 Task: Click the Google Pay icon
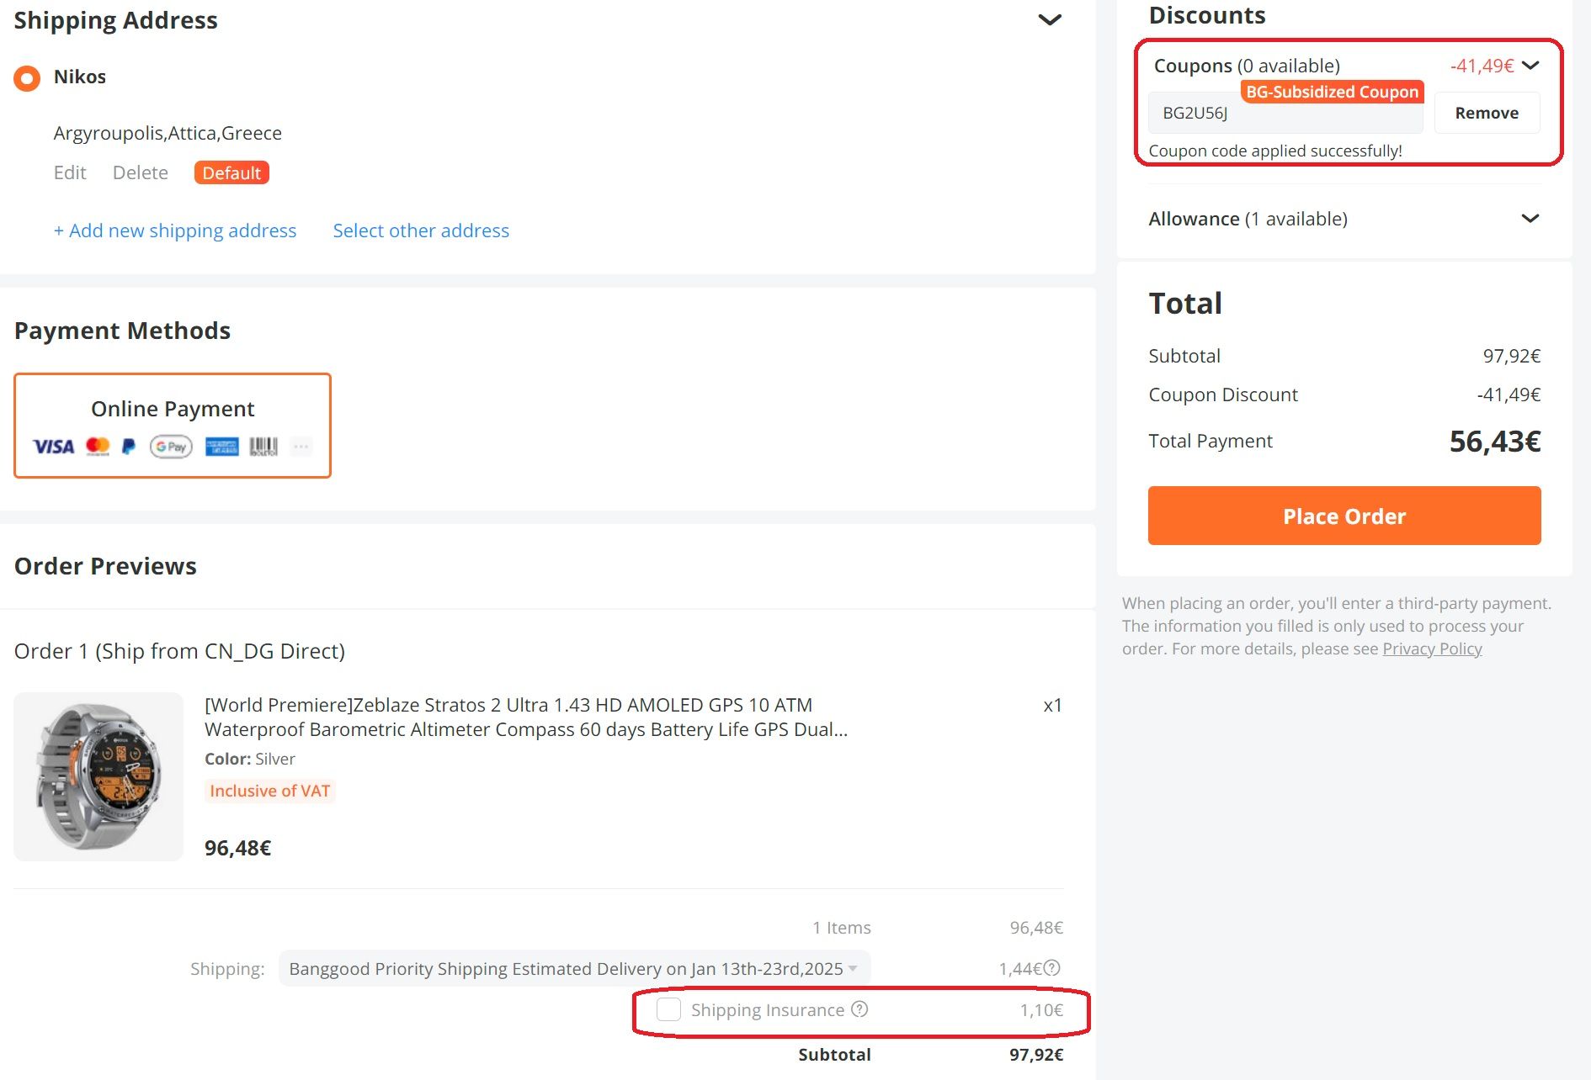click(x=171, y=447)
